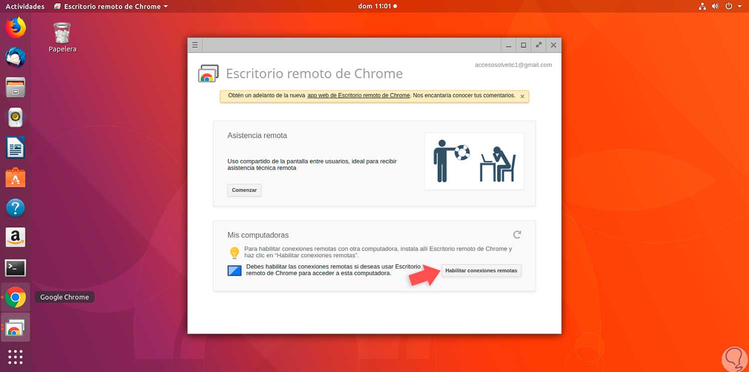
Task: Open Firefox from the dock
Action: (15, 27)
